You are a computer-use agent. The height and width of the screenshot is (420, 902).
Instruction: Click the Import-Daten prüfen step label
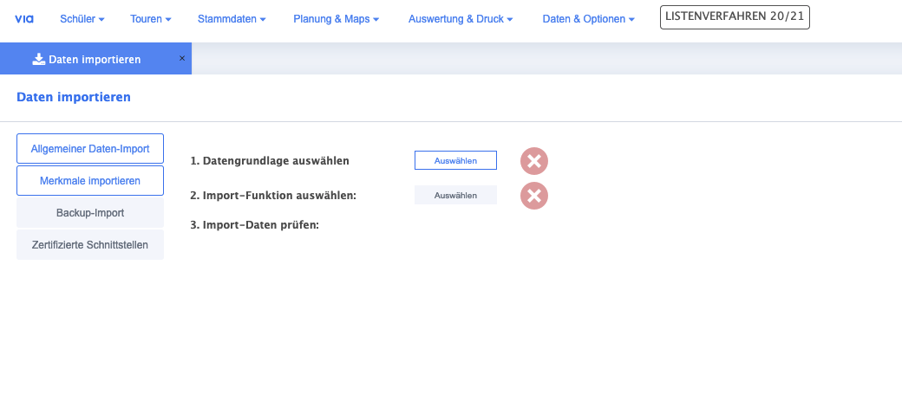pyautogui.click(x=255, y=225)
